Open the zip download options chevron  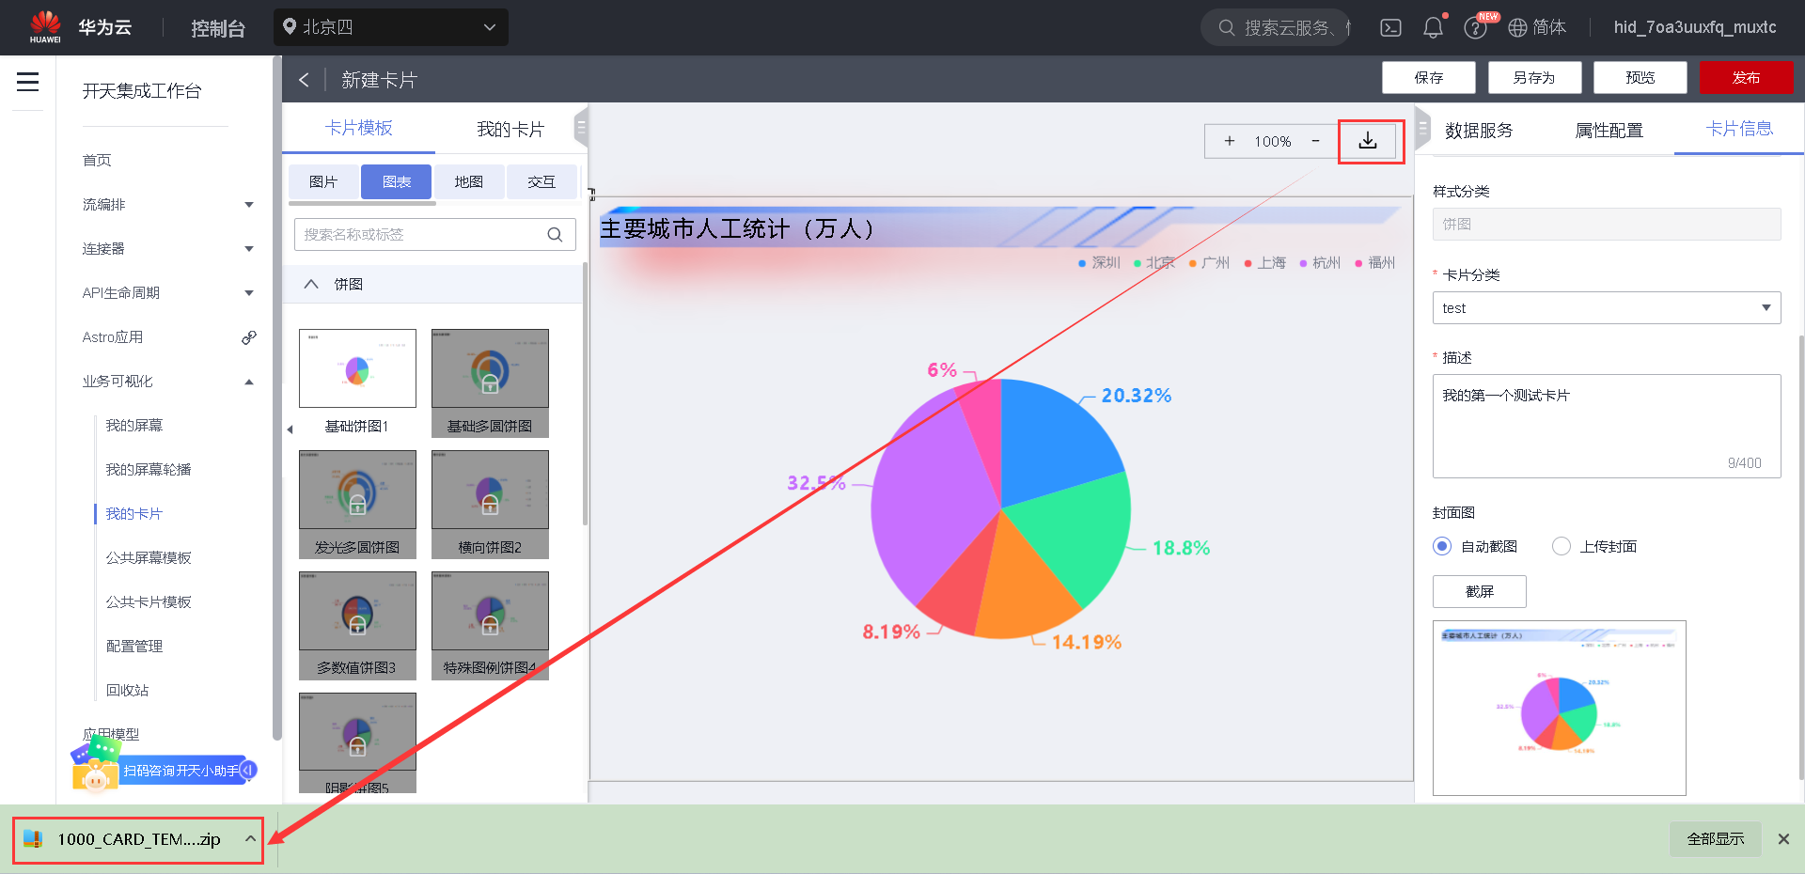[x=250, y=838]
